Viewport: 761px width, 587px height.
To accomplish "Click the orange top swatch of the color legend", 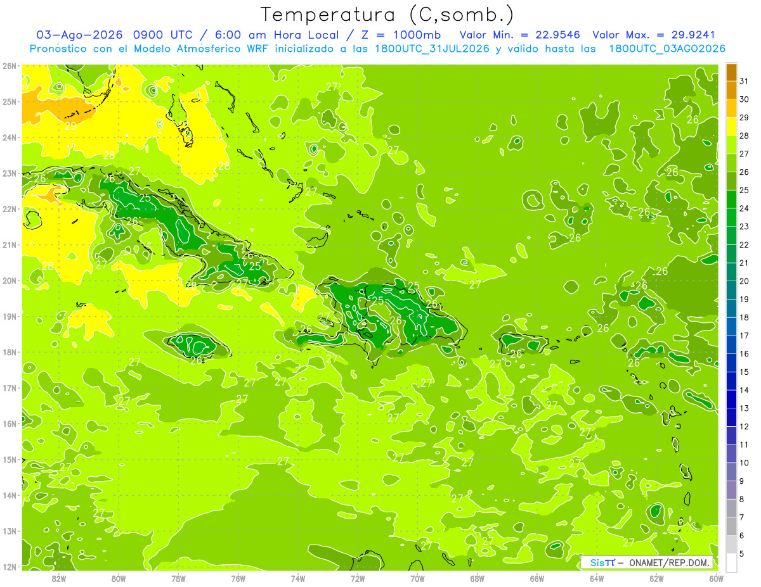I will coord(731,72).
